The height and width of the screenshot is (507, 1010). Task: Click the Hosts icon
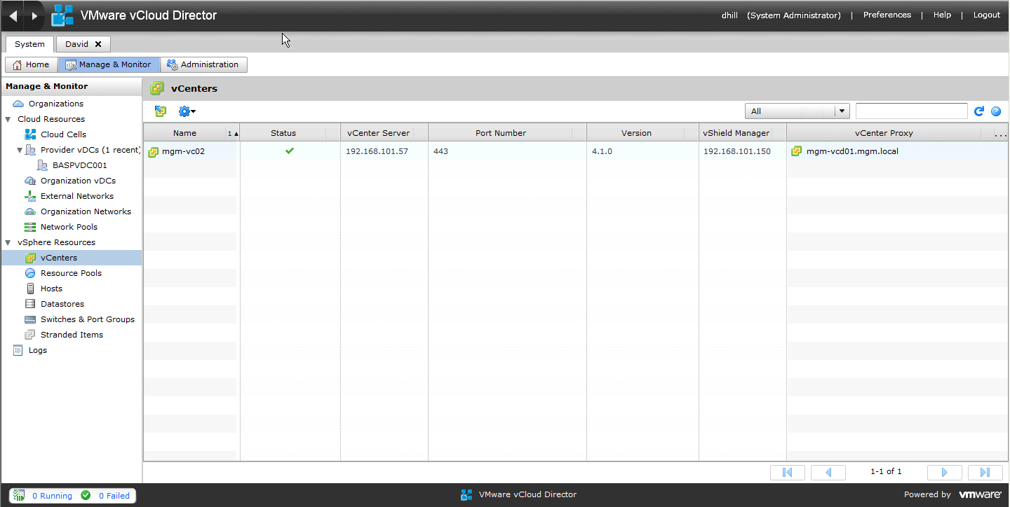30,289
